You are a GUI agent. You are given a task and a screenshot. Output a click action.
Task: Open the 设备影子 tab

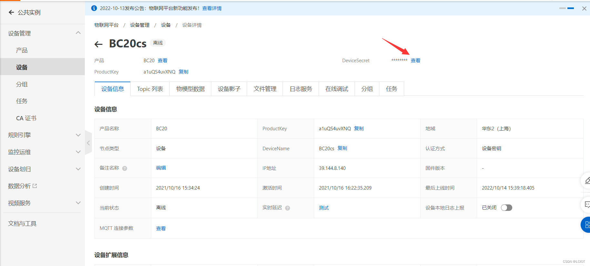(x=229, y=89)
